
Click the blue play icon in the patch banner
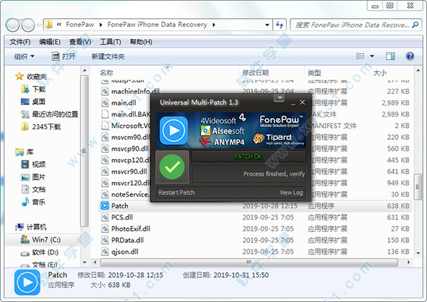174,131
